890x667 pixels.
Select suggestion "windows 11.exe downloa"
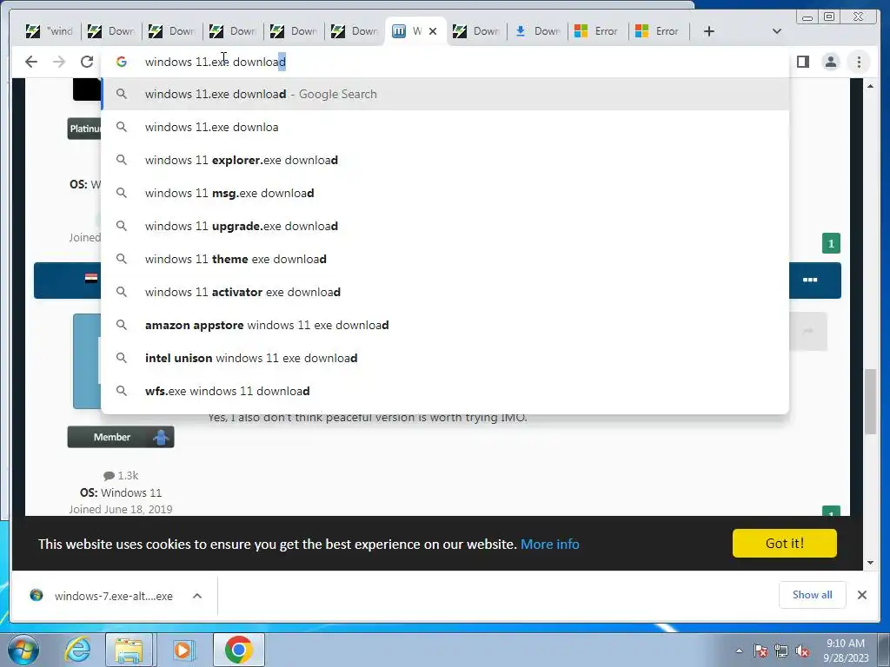click(445, 127)
